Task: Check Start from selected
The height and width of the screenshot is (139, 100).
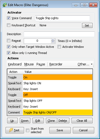Action: (x=27, y=130)
